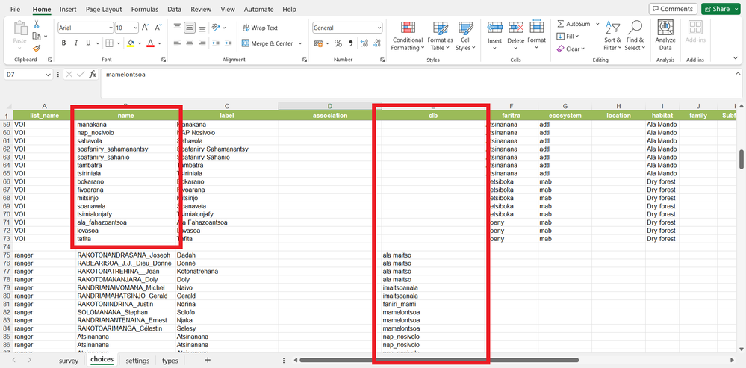Screen dimensions: 746x368
Task: Collapse the ribbon with the chevron
Action: click(736, 58)
